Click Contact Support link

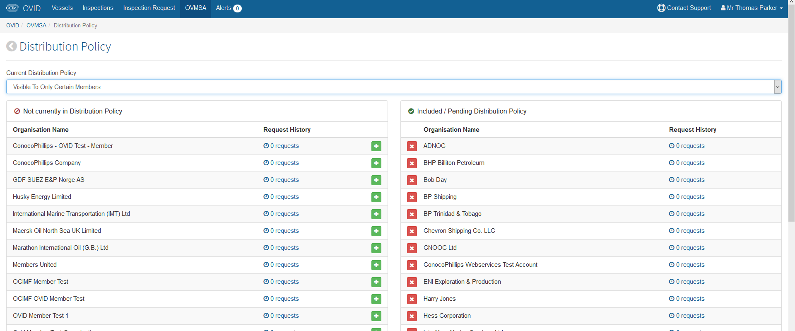coord(684,8)
